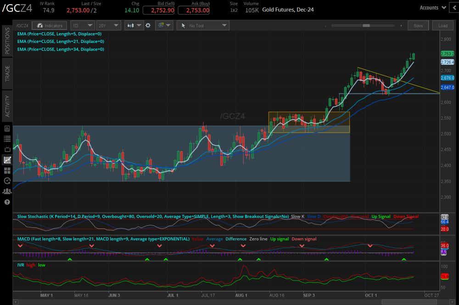Click the Bid (Sell) 2,752.90 button
This screenshot has height=305, width=459.
tap(158, 10)
